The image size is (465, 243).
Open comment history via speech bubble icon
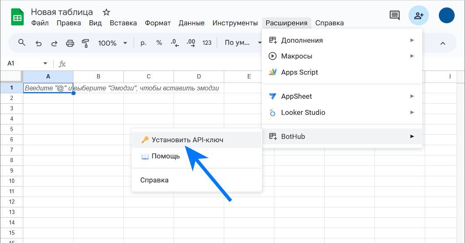[394, 15]
